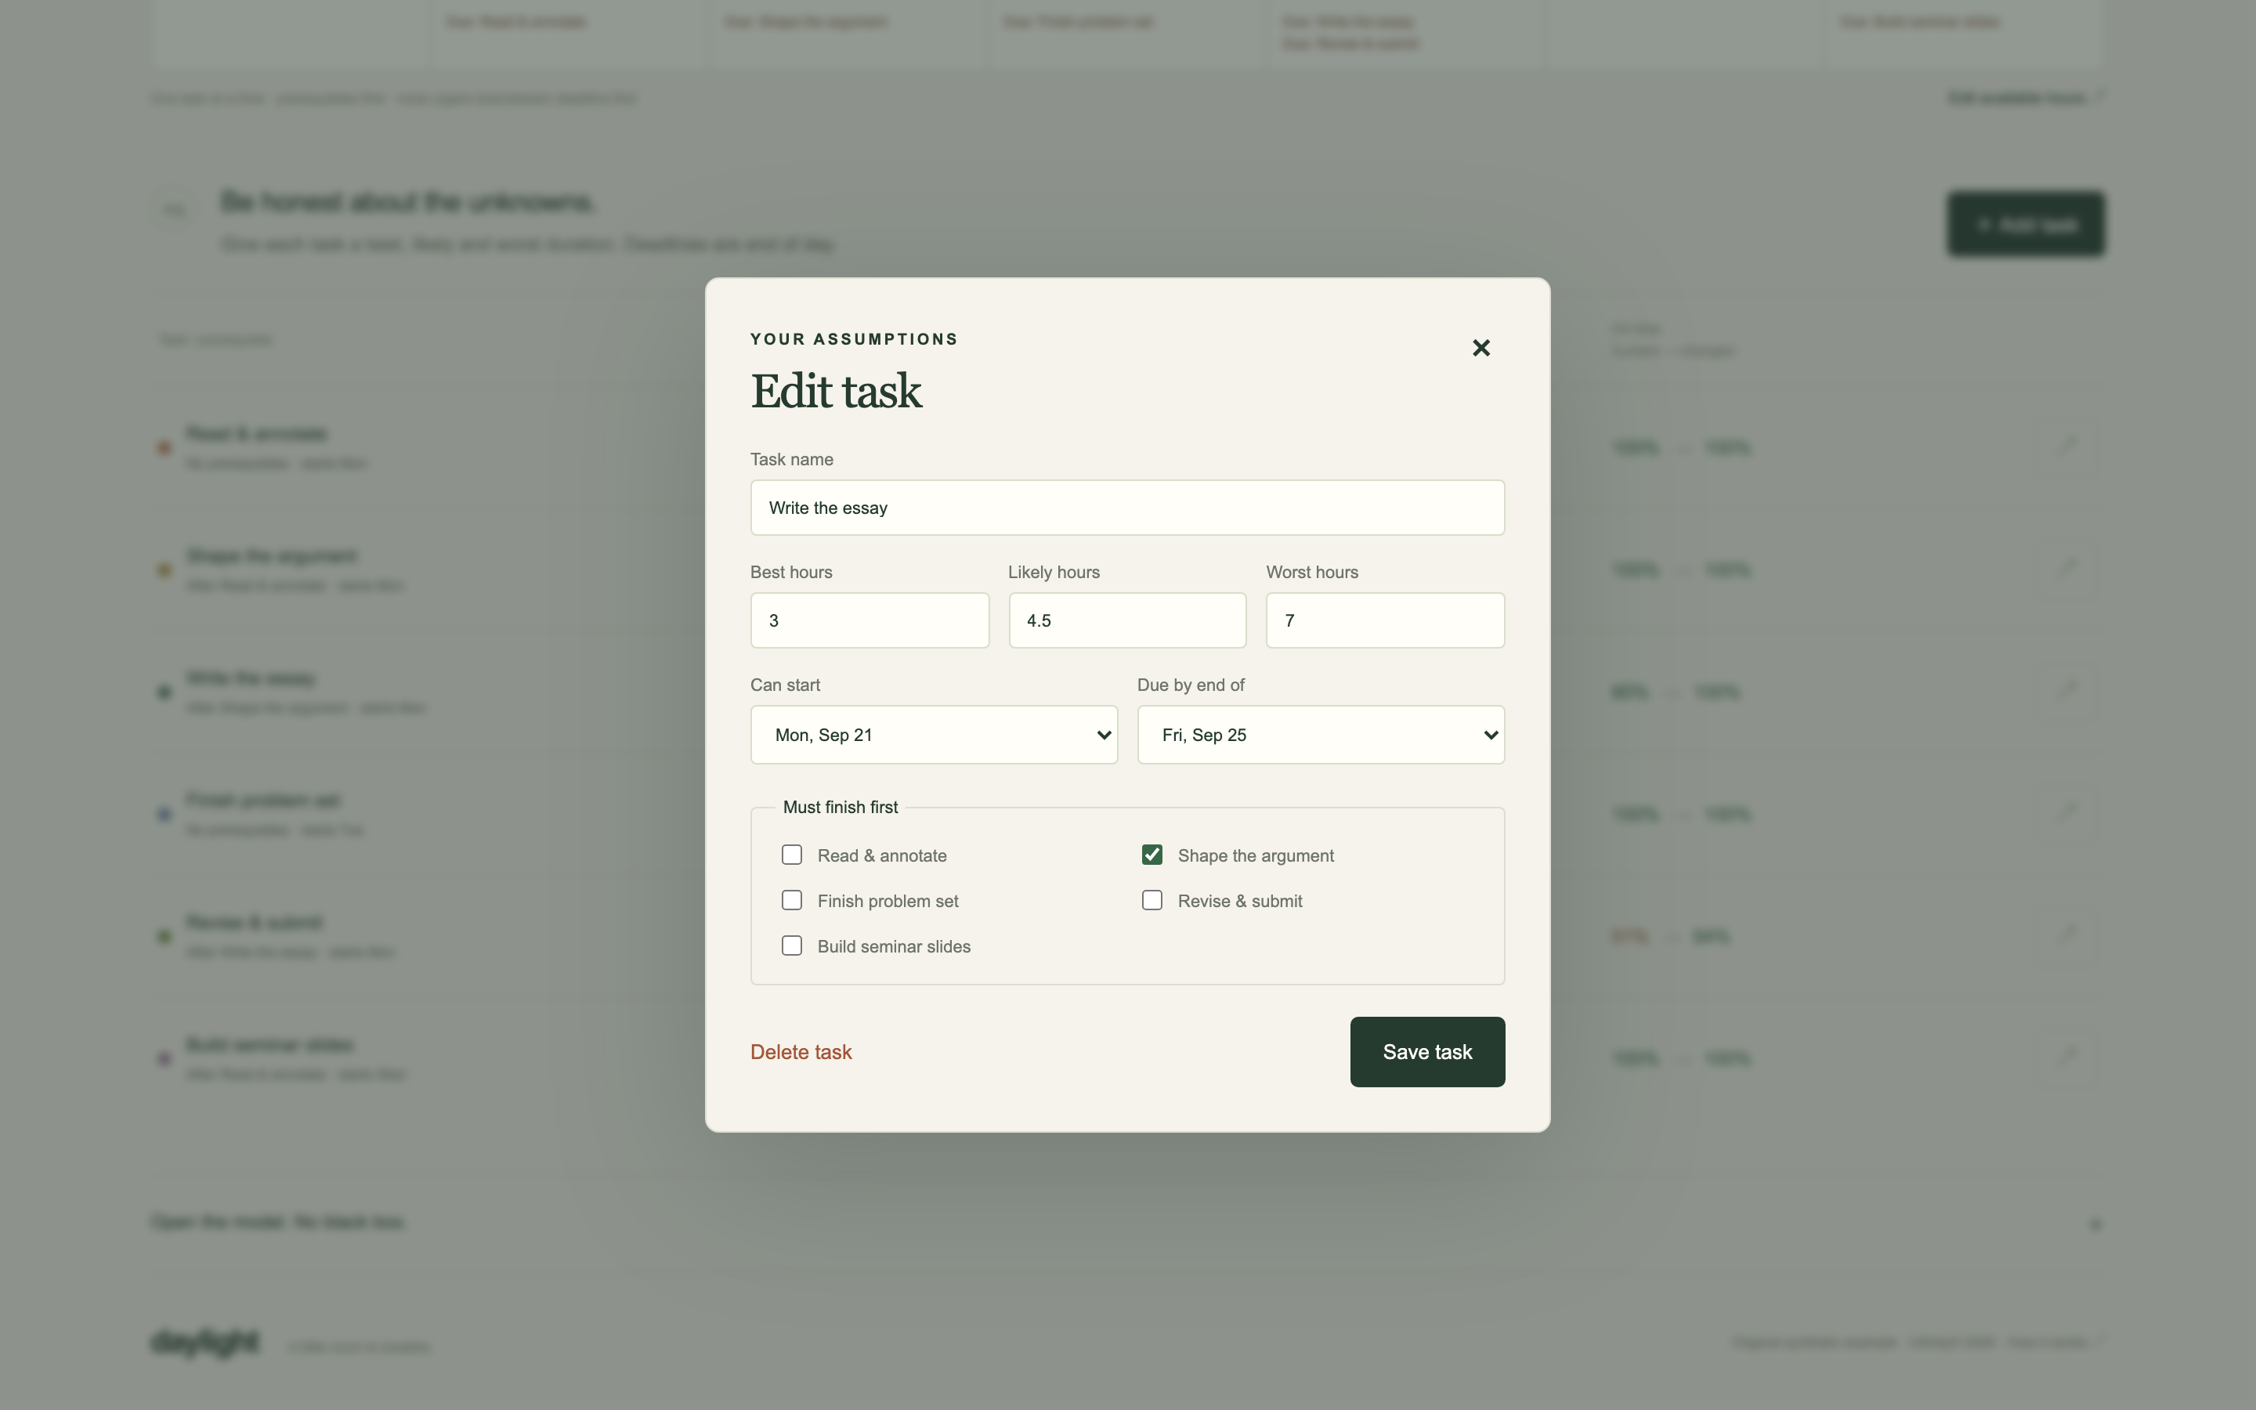Screen dimensions: 2256x1410
Task: Click edit pencil for Build seminar slides row
Action: pyautogui.click(x=2066, y=1057)
